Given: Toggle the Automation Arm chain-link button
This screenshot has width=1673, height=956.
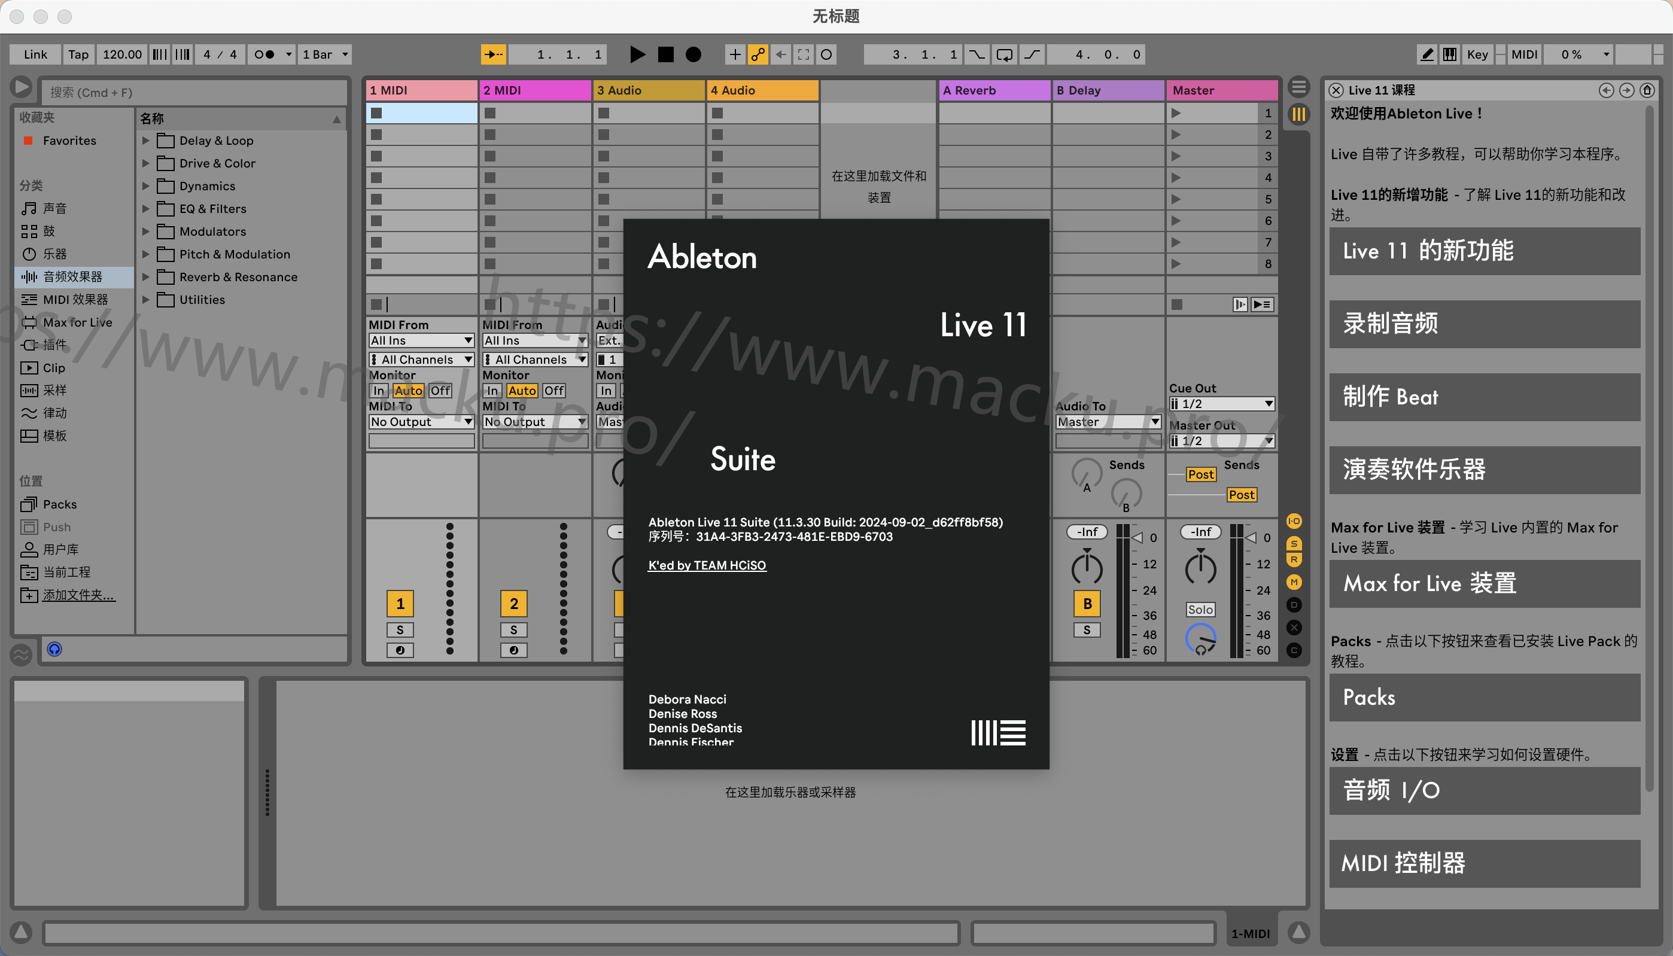Looking at the screenshot, I should (x=758, y=54).
